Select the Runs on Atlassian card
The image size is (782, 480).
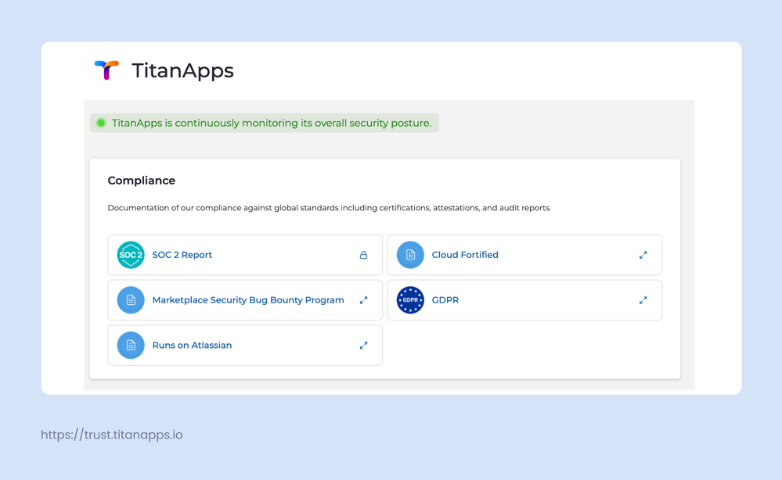point(244,345)
